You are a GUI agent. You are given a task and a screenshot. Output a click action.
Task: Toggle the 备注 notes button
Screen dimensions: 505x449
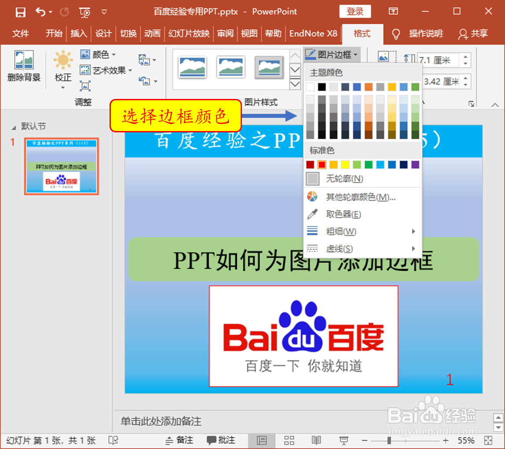179,440
